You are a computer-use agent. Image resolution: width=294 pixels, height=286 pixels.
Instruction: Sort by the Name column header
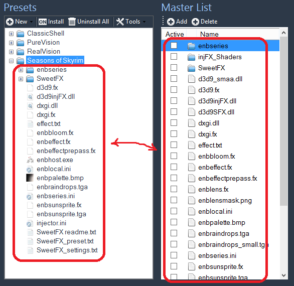coord(209,34)
